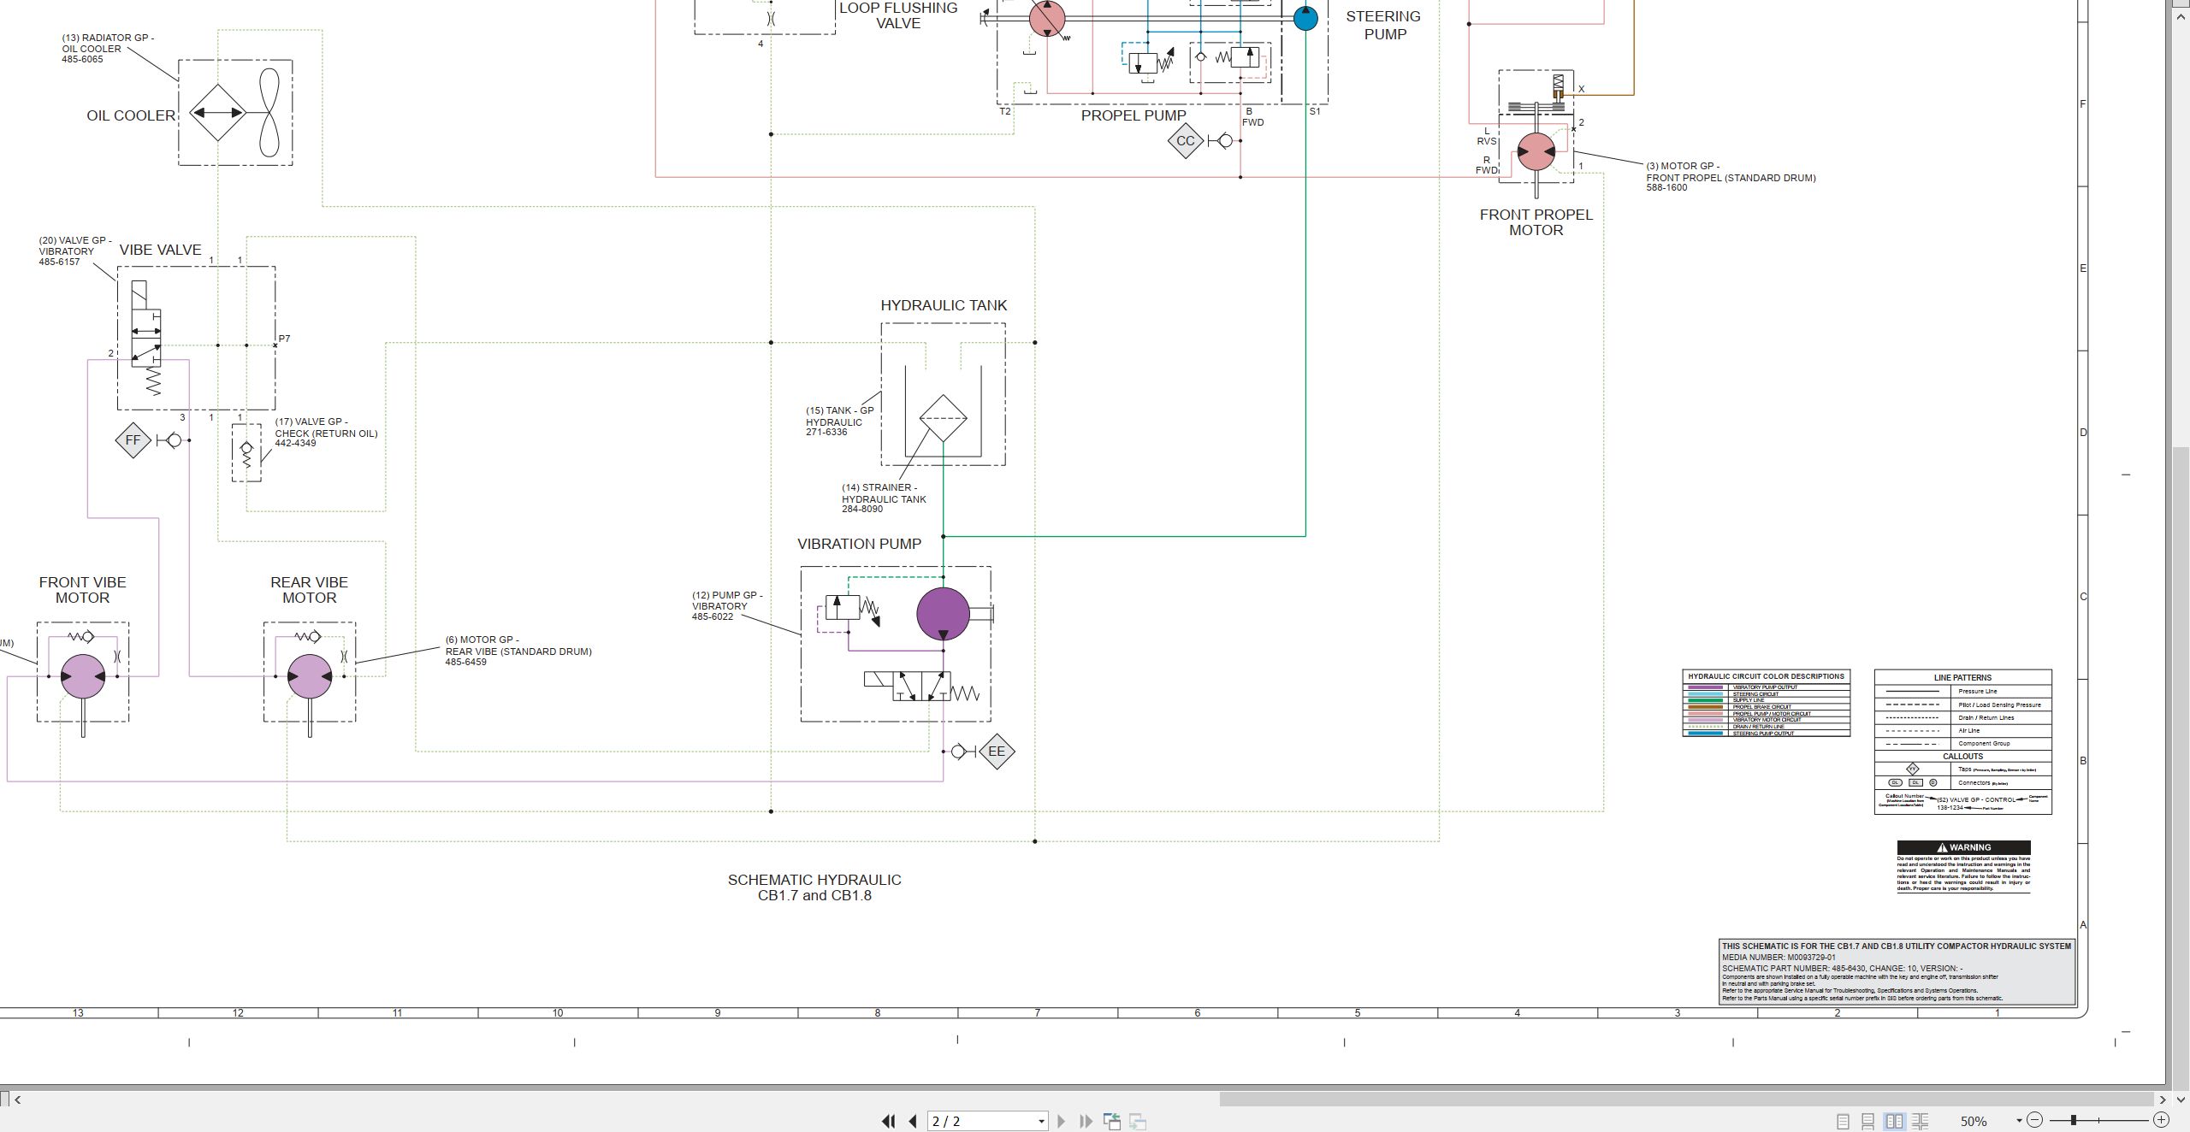Click the steering pump output color swatch
This screenshot has width=2190, height=1132.
(1705, 734)
